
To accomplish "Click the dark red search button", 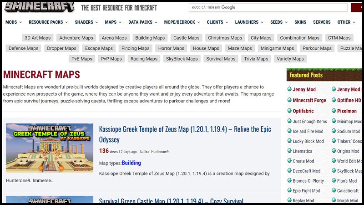I will pos(357,7).
